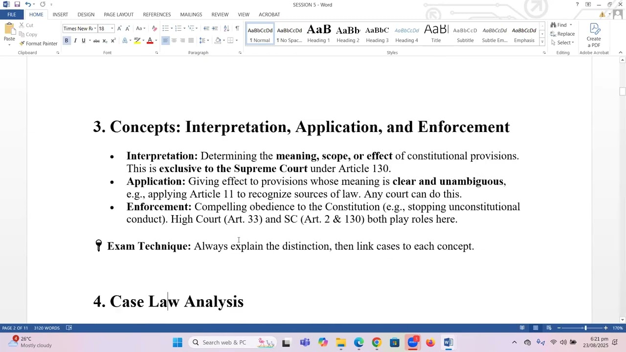
Task: Paste clipboard contents
Action: point(9,33)
